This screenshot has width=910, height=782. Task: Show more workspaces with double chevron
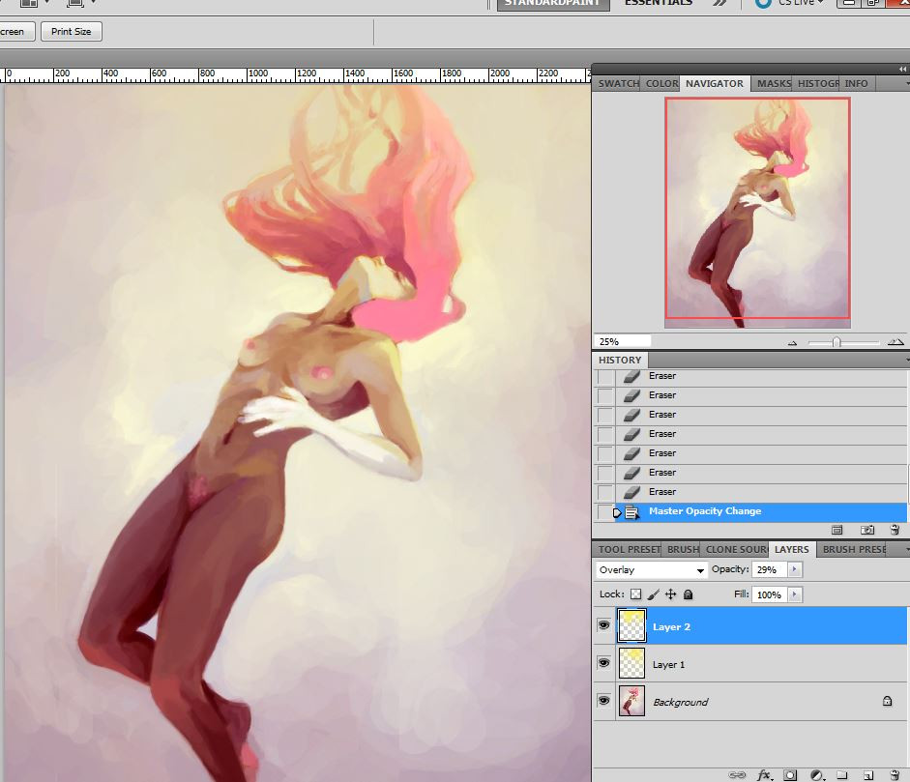[719, 3]
